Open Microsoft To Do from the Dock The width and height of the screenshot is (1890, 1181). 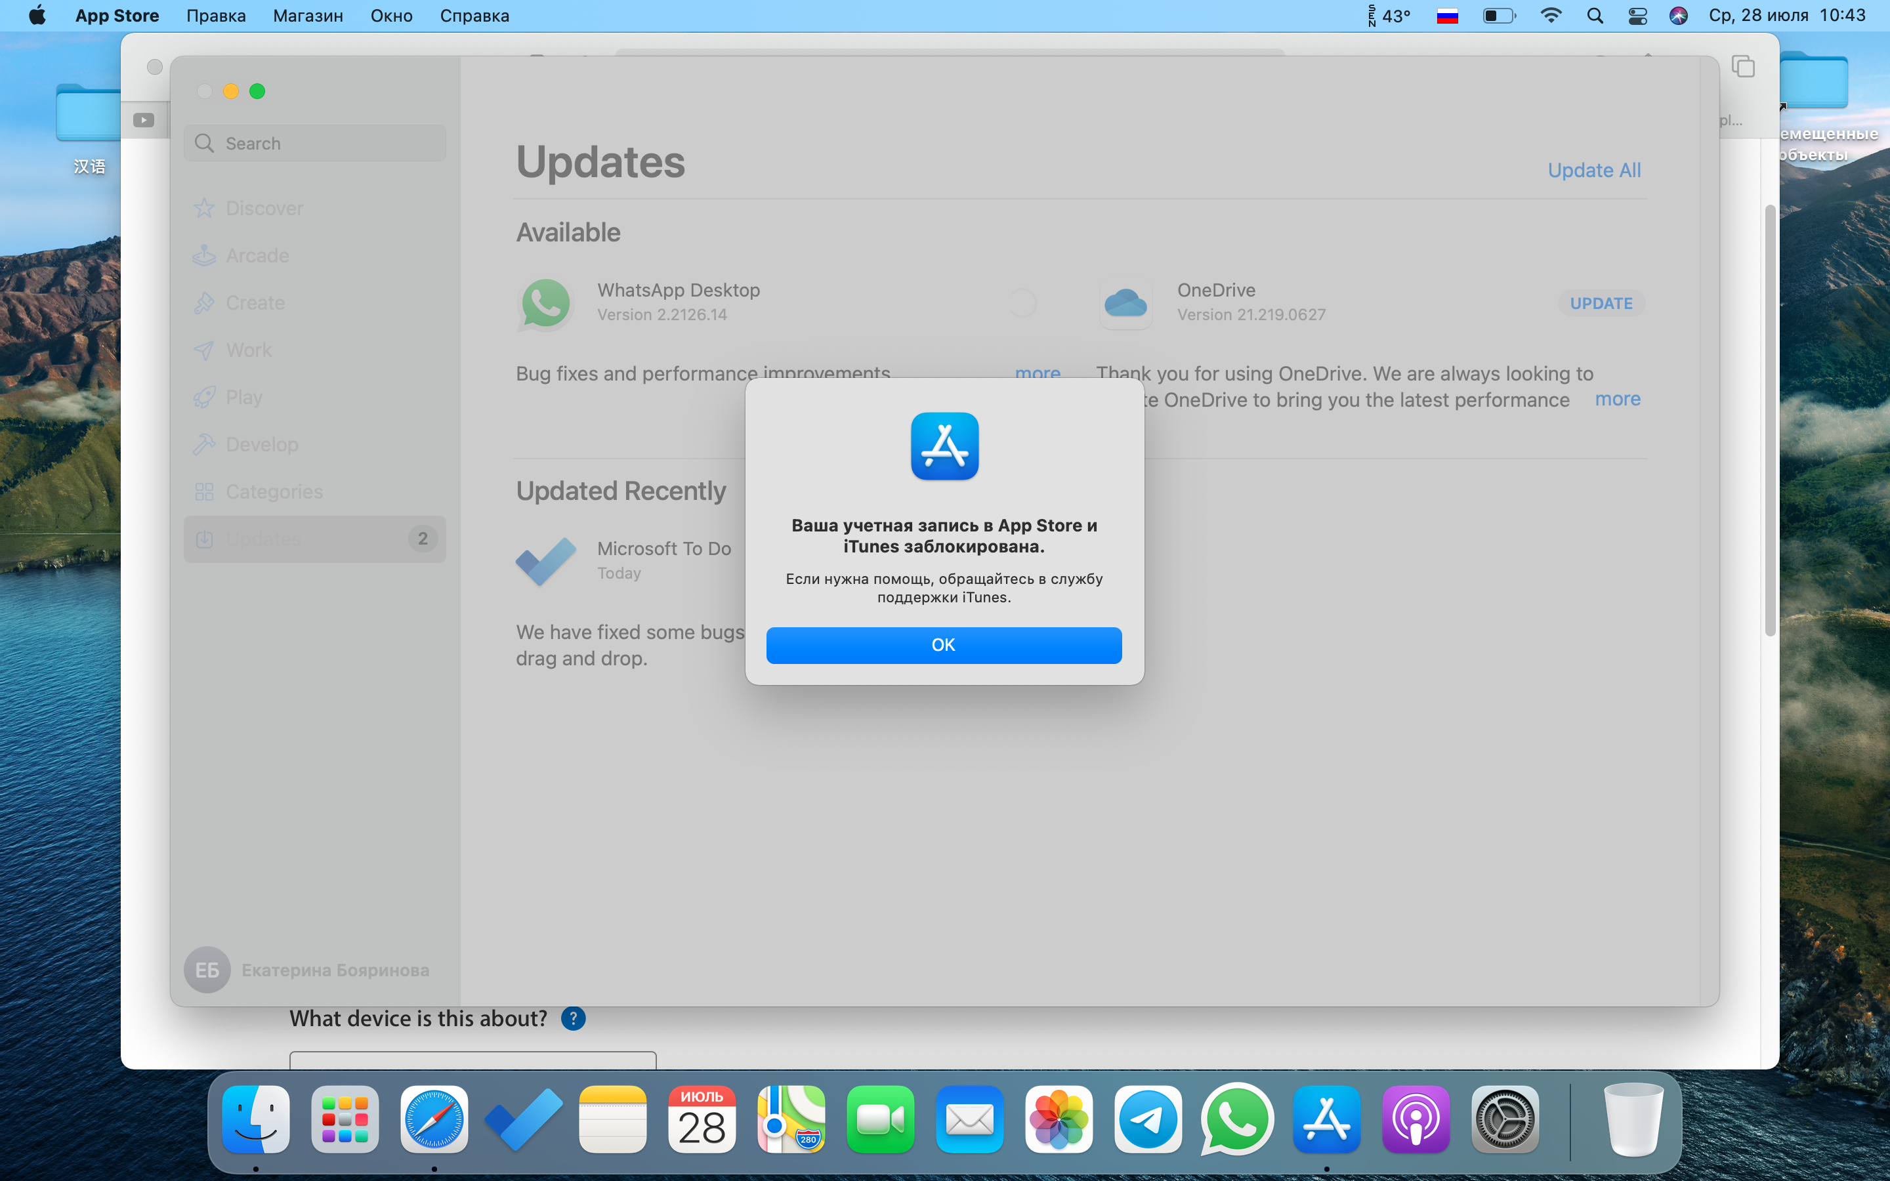coord(523,1119)
